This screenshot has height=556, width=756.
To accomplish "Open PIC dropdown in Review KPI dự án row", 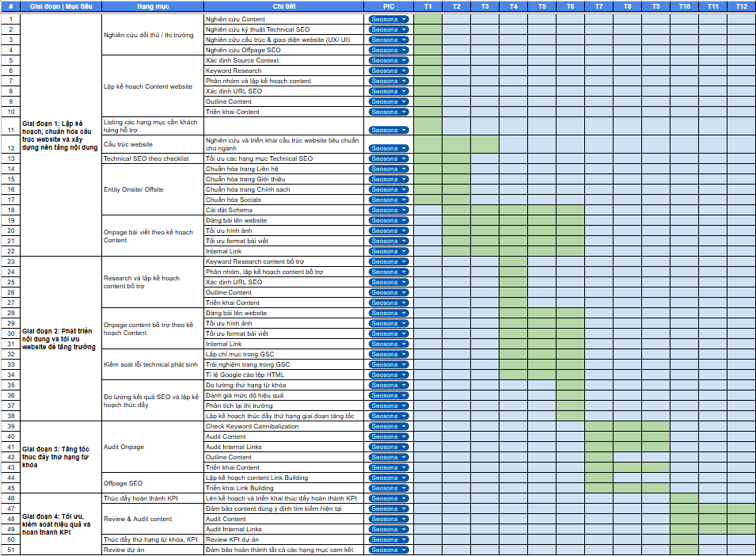I will [x=389, y=539].
